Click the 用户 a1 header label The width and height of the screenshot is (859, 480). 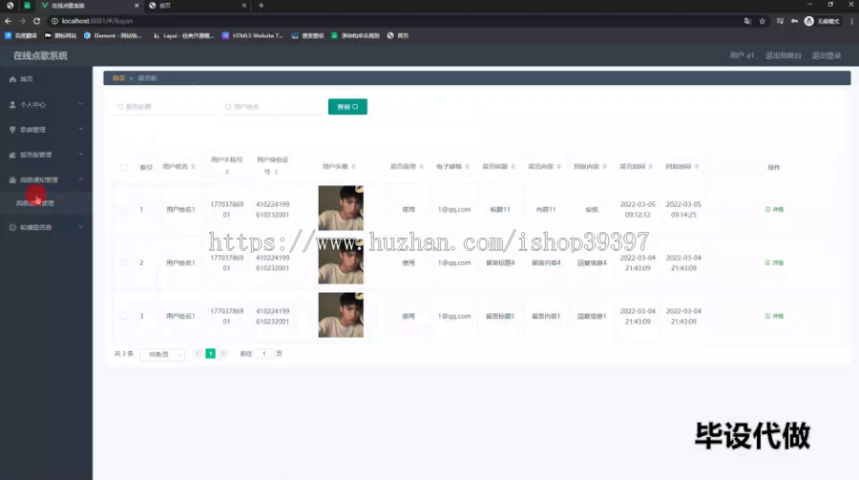(x=742, y=55)
